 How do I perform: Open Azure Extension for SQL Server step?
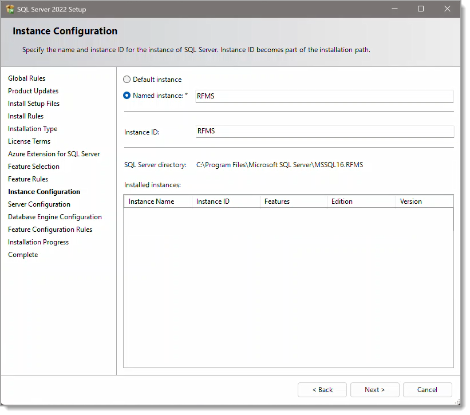54,154
